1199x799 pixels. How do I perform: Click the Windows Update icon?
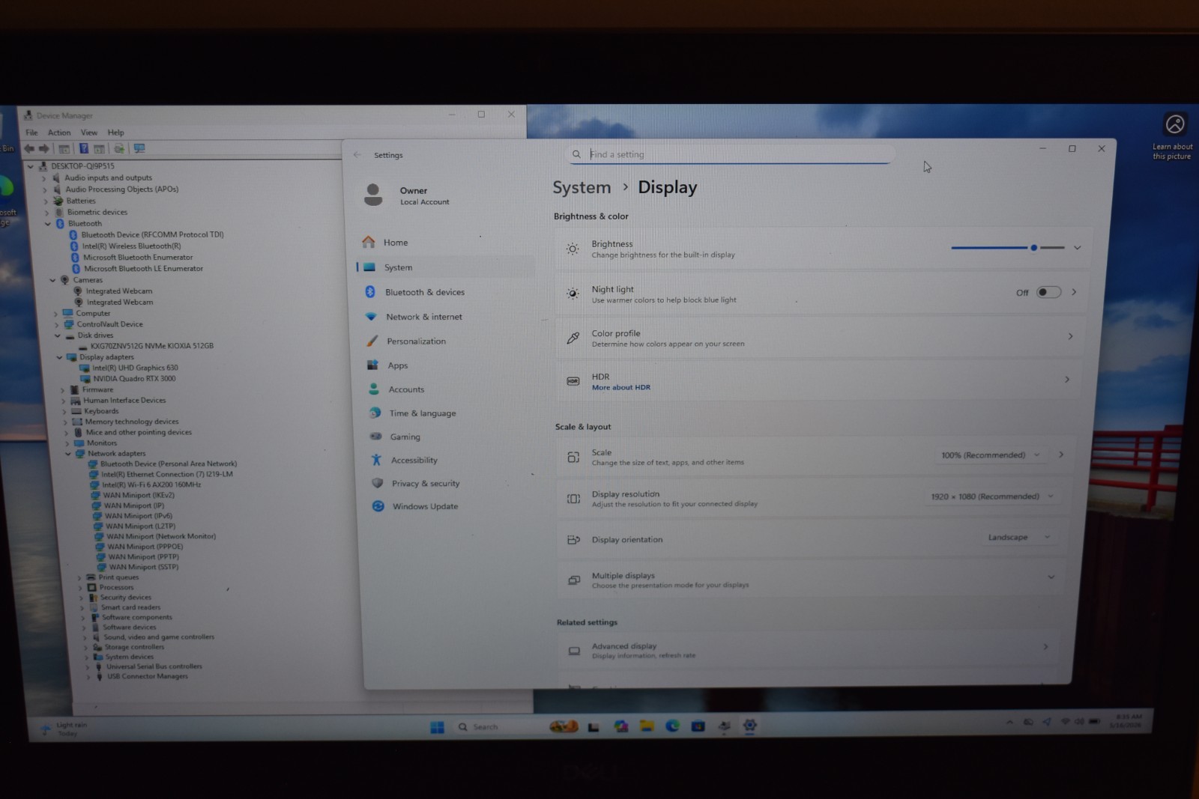pyautogui.click(x=378, y=506)
